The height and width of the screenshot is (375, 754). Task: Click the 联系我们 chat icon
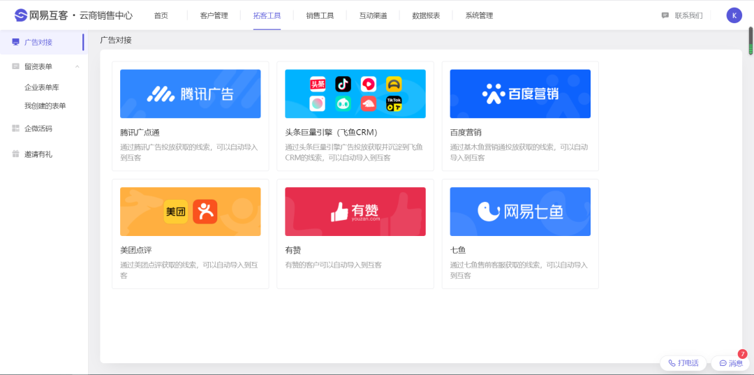pyautogui.click(x=665, y=15)
